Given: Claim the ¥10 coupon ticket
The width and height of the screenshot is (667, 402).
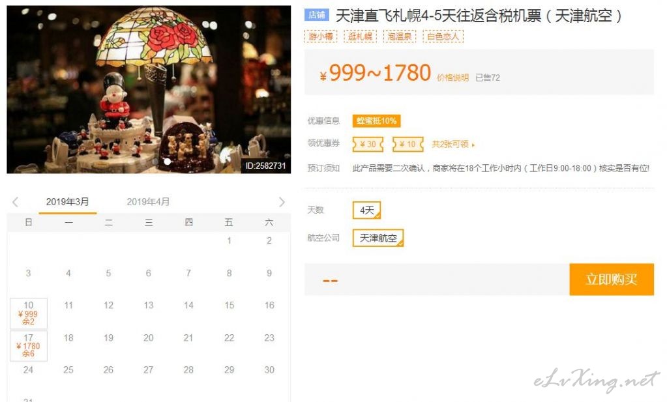Looking at the screenshot, I should pos(408,144).
